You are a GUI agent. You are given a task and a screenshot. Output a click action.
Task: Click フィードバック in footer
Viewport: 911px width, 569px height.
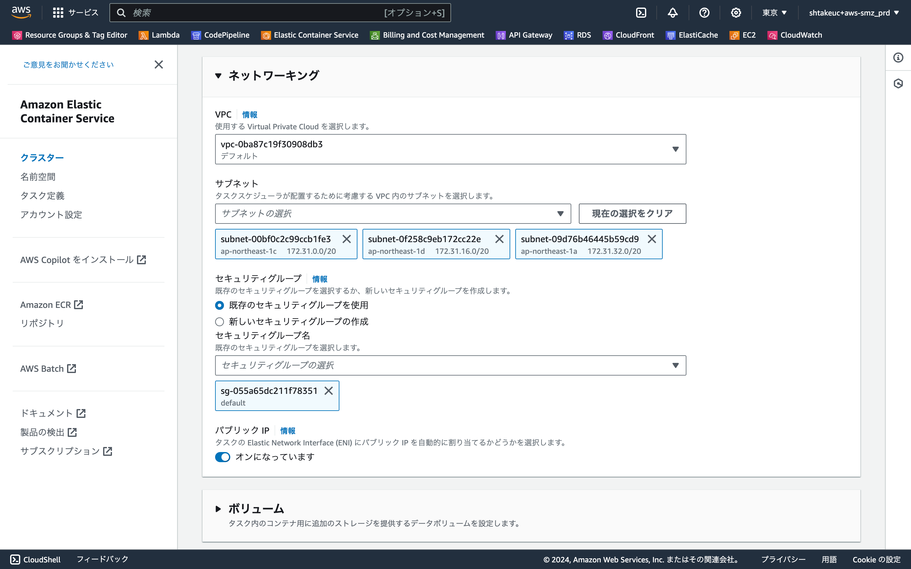[102, 559]
